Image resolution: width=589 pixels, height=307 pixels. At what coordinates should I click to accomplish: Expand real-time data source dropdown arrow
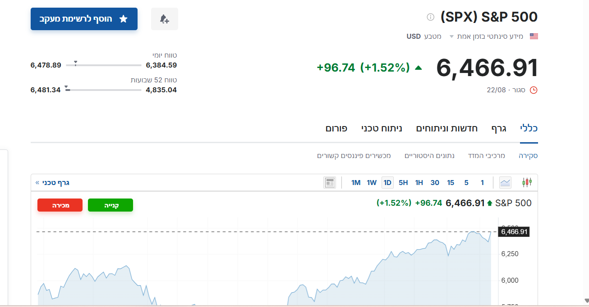click(451, 36)
